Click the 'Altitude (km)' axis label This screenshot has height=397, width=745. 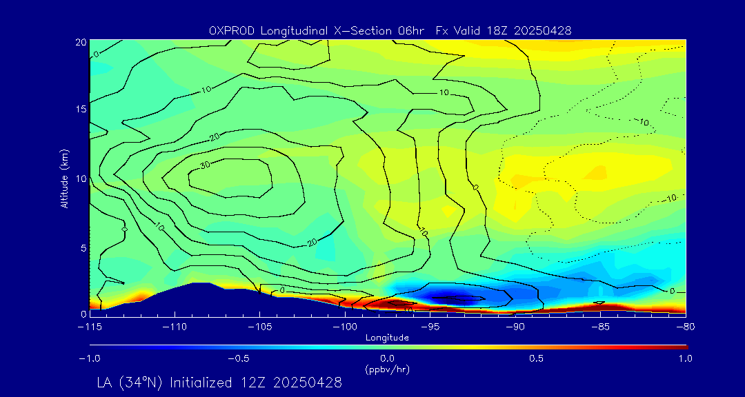[64, 178]
